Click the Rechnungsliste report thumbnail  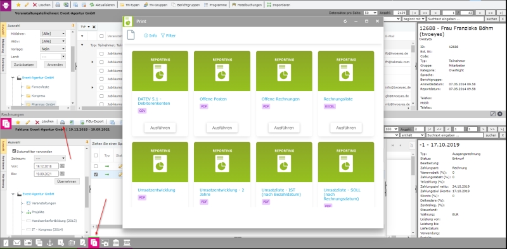346,71
